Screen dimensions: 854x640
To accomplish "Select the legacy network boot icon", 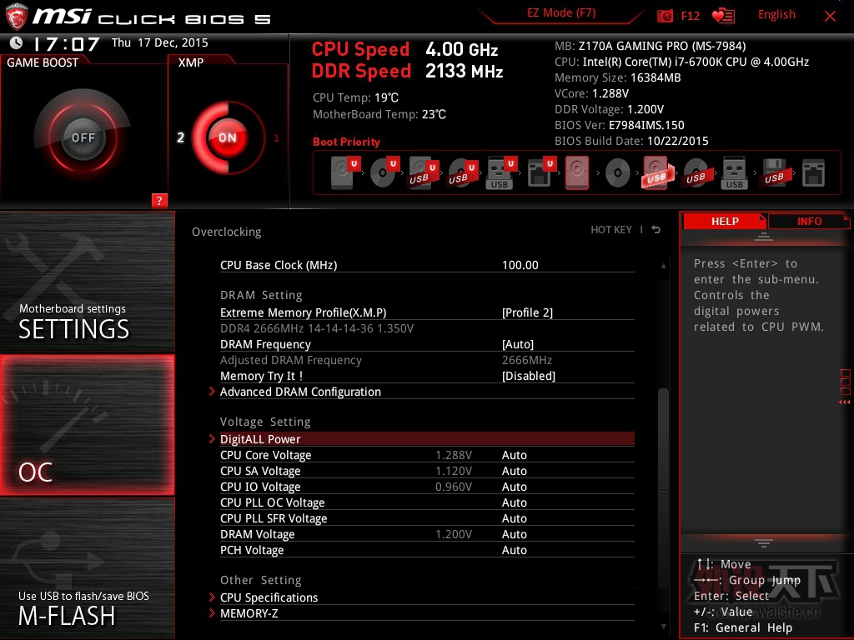I will point(813,173).
